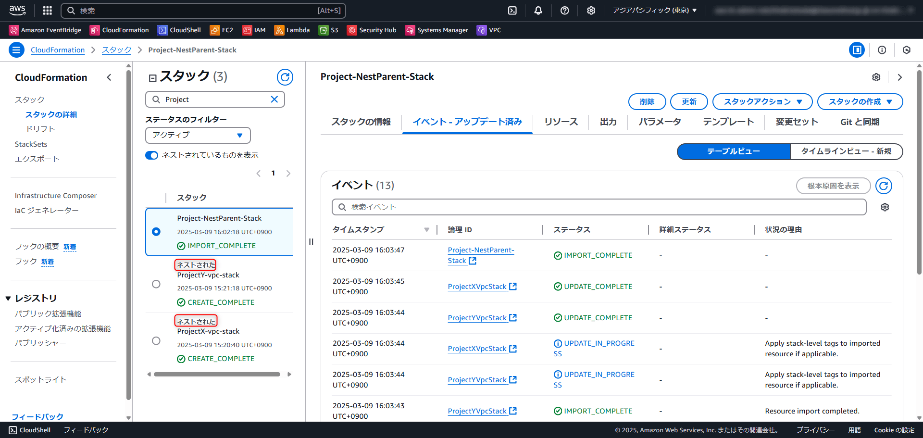Image resolution: width=923 pixels, height=438 pixels.
Task: Click the show root cause button
Action: point(833,186)
